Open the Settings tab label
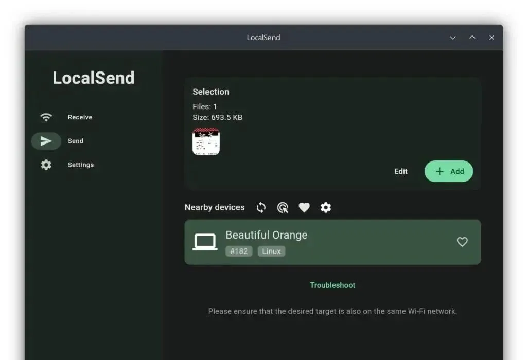527x360 pixels. click(x=81, y=165)
